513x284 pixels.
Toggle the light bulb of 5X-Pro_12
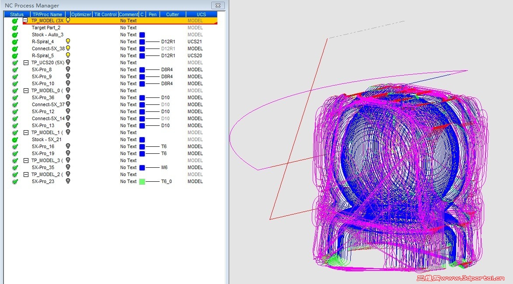(x=68, y=111)
